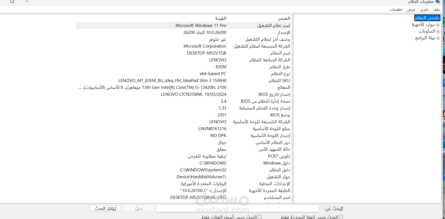Screen dimensions: 445x219
Task: Expand the بيئة البرامج node
Action: [438, 38]
